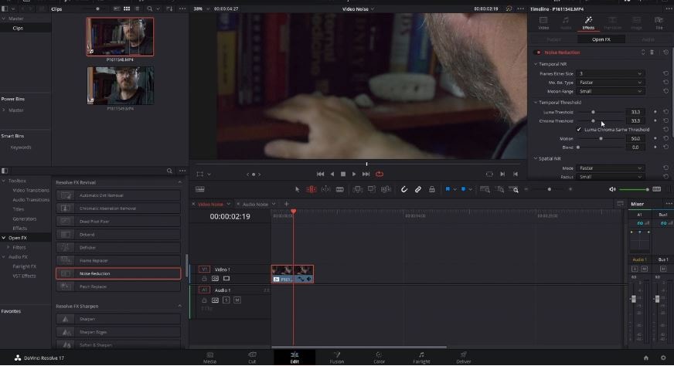The width and height of the screenshot is (674, 366).
Task: Click the detail zoom magnifier icon
Action: 499,189
